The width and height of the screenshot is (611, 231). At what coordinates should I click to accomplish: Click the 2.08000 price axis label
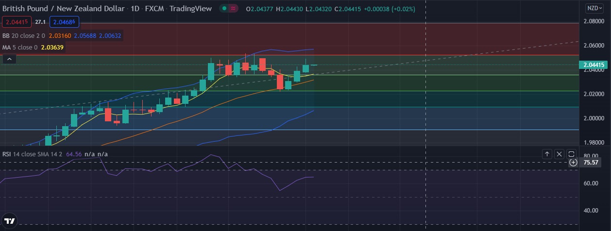[594, 21]
